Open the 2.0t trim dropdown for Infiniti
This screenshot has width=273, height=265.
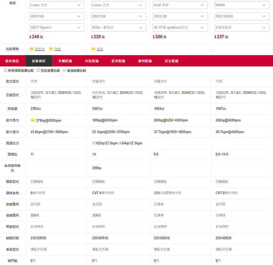point(242,27)
